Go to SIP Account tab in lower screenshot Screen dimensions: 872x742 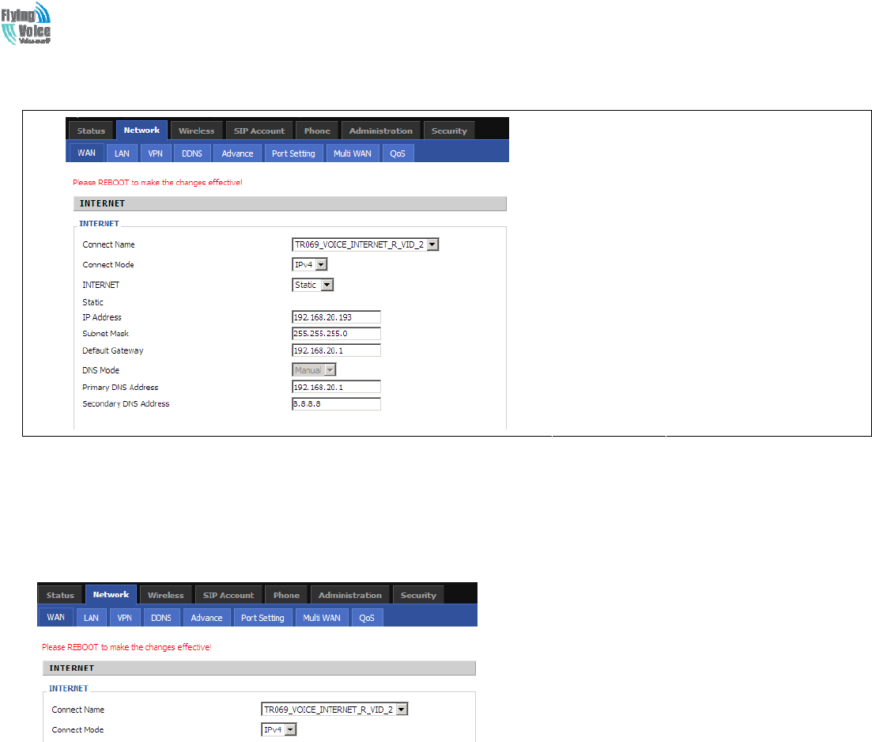[228, 595]
